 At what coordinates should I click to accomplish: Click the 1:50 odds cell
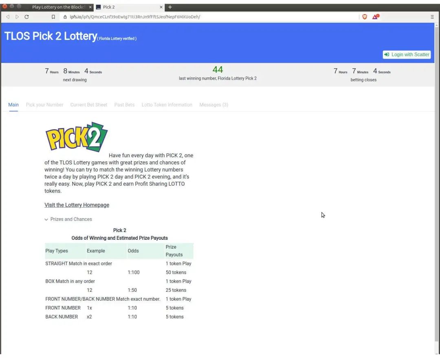[132, 290]
